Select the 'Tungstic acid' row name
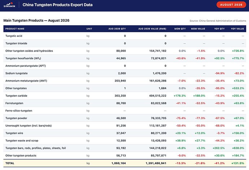The height and width of the screenshot is (170, 249). pyautogui.click(x=14, y=36)
